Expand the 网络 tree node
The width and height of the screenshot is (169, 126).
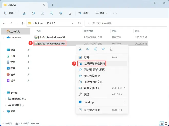(x=4, y=111)
